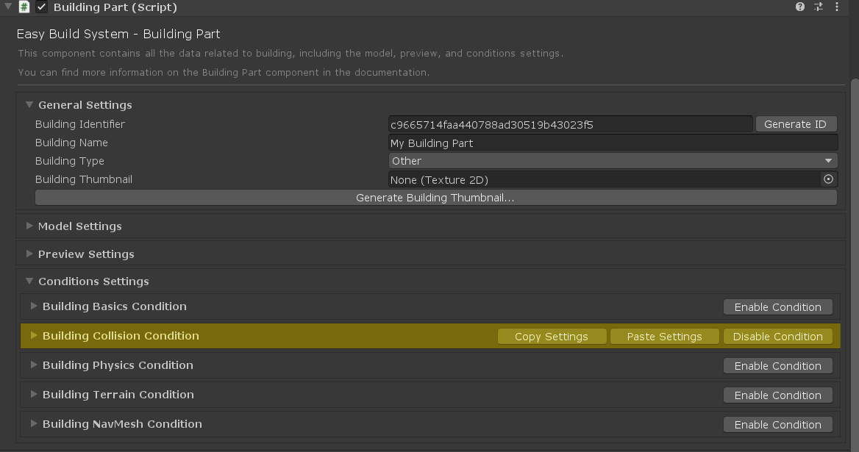This screenshot has width=859, height=452.
Task: Collapse the Conditions Settings section
Action: 29,281
